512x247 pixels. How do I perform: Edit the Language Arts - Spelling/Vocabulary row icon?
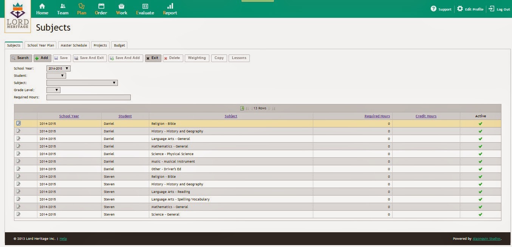tap(19, 199)
